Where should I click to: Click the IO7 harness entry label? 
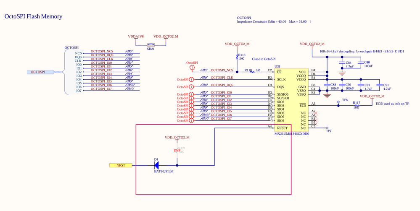click(x=79, y=91)
